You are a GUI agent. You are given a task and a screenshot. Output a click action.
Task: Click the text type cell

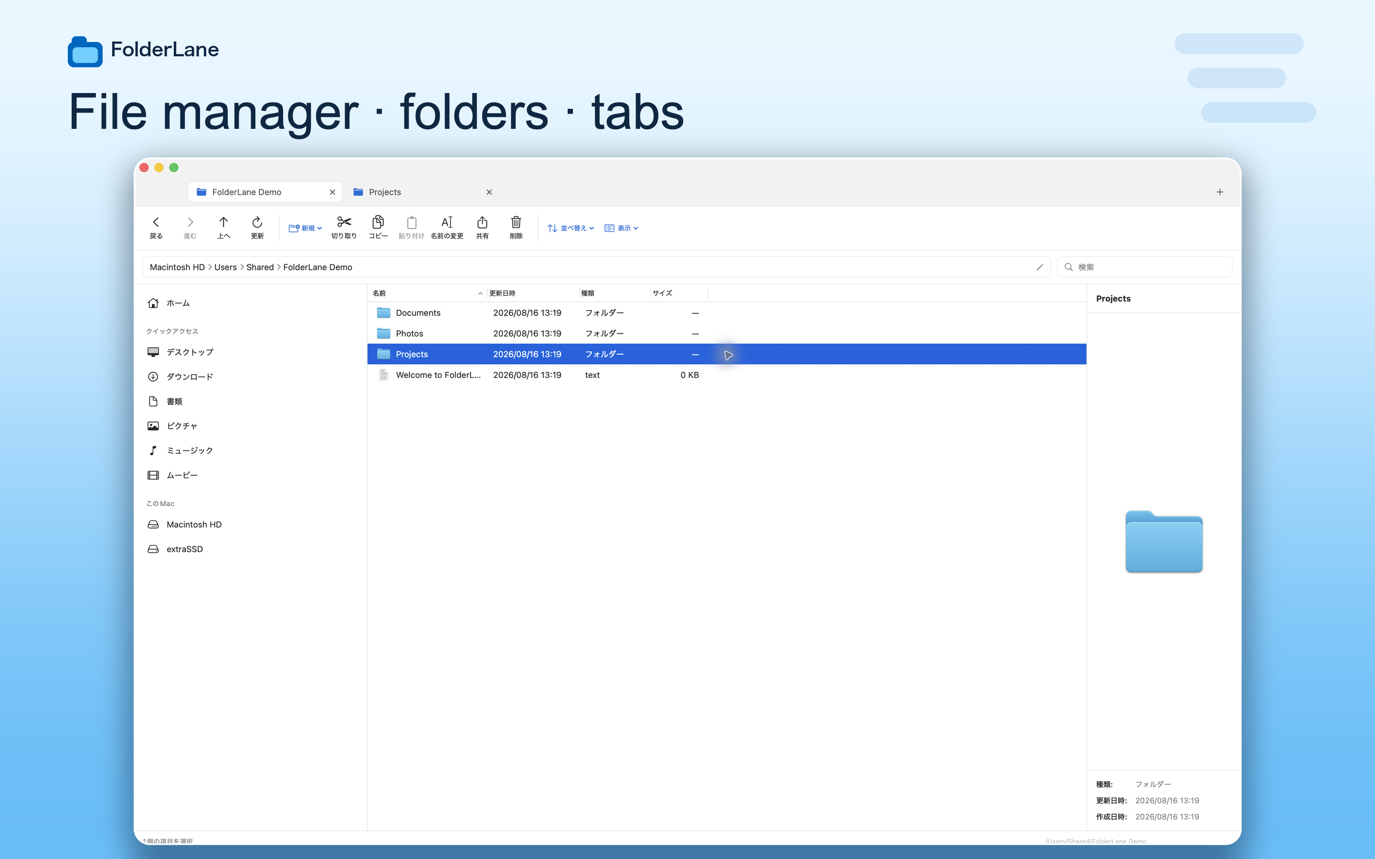(592, 375)
